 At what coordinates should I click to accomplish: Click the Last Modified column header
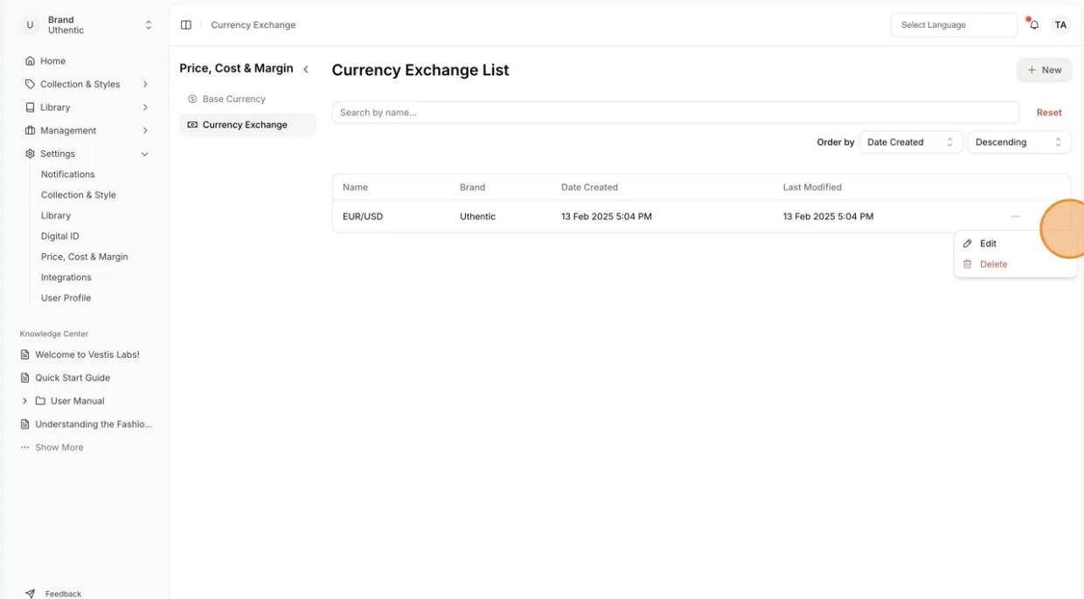[812, 188]
